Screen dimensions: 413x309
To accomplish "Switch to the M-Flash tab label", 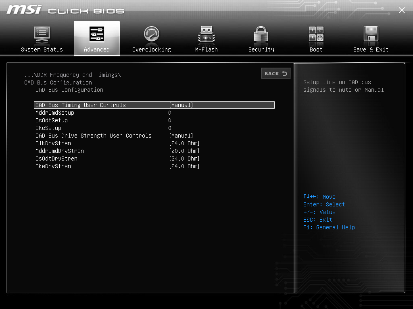I will [x=206, y=49].
